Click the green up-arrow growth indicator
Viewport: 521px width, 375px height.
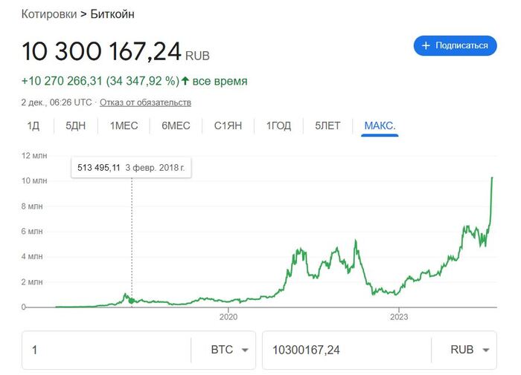click(186, 81)
